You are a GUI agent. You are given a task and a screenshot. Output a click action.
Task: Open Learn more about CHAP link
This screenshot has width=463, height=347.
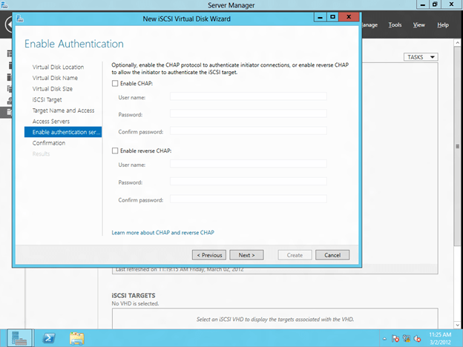tap(162, 232)
